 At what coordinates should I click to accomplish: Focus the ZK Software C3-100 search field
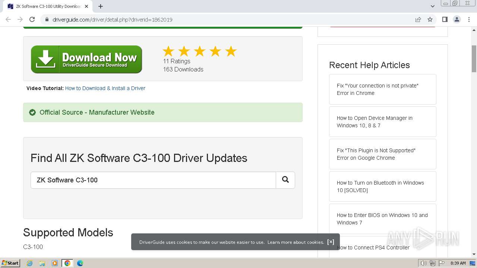tap(153, 180)
